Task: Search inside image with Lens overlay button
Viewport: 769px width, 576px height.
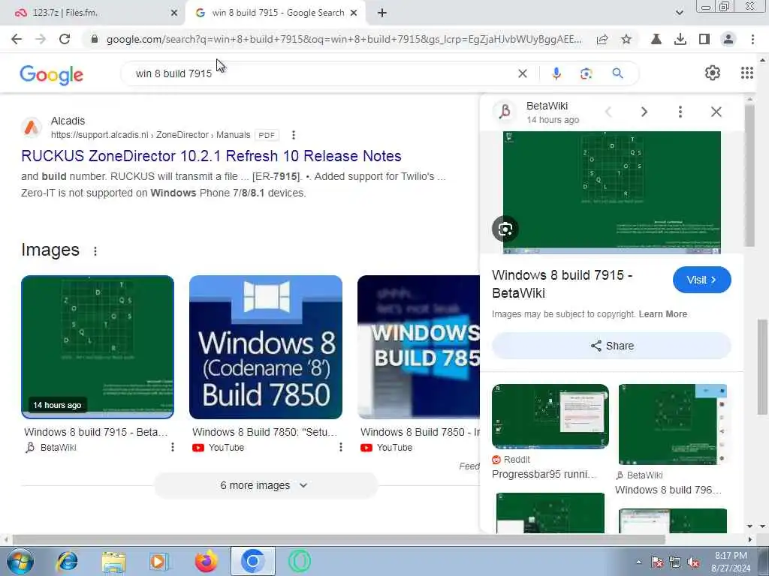Action: click(505, 229)
